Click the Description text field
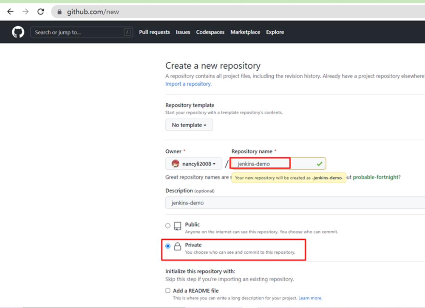Screen dimensions: 425x308 (x=293, y=203)
